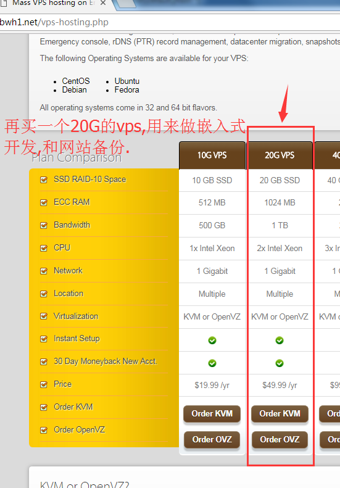Click the Plan Comparison heading

pos(77,158)
